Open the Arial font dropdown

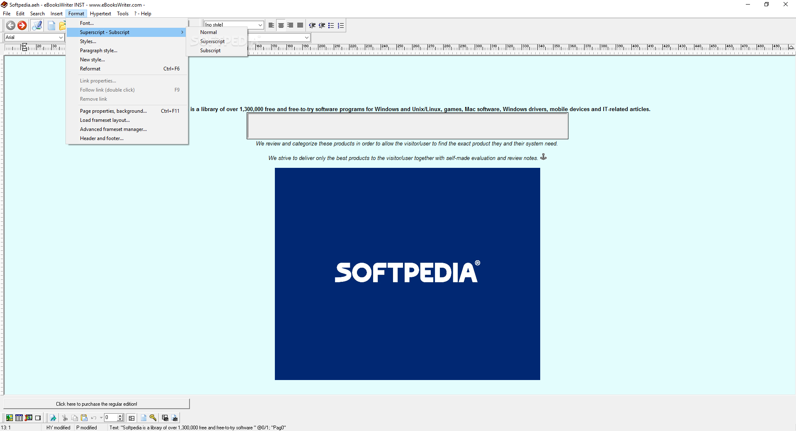(x=61, y=37)
